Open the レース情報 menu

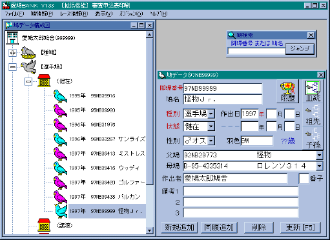(x=74, y=14)
